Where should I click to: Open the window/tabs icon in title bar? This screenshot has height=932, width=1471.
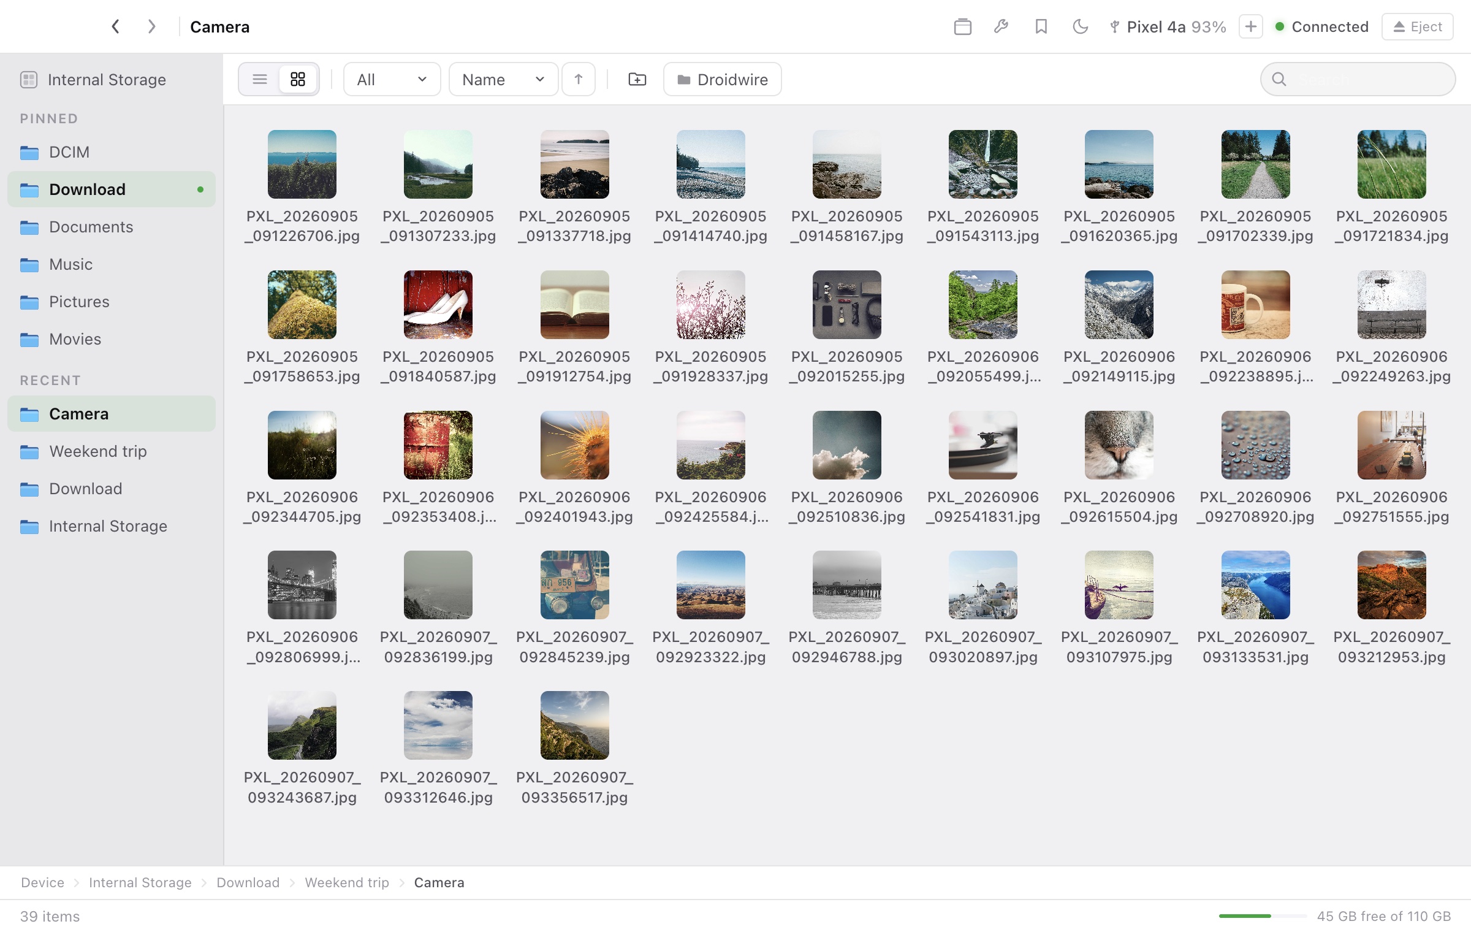point(962,26)
